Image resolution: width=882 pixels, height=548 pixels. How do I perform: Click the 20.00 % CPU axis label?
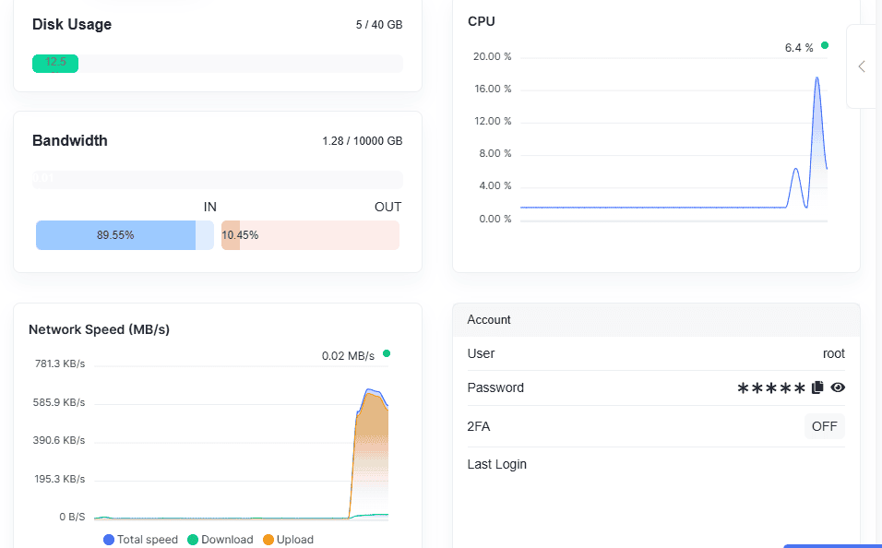(492, 56)
